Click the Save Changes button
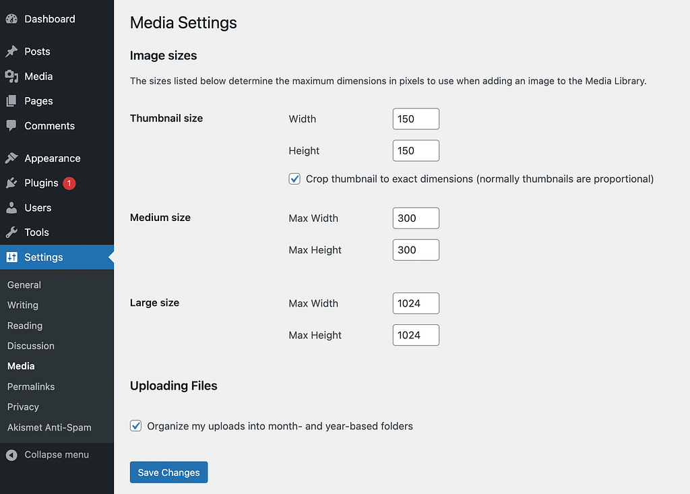The height and width of the screenshot is (494, 690). (168, 472)
